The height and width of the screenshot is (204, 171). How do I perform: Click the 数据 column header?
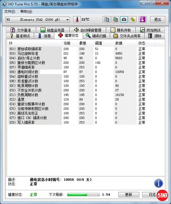click(x=125, y=43)
